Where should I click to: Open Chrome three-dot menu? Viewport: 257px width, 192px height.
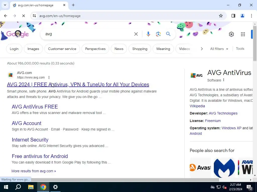click(x=251, y=16)
